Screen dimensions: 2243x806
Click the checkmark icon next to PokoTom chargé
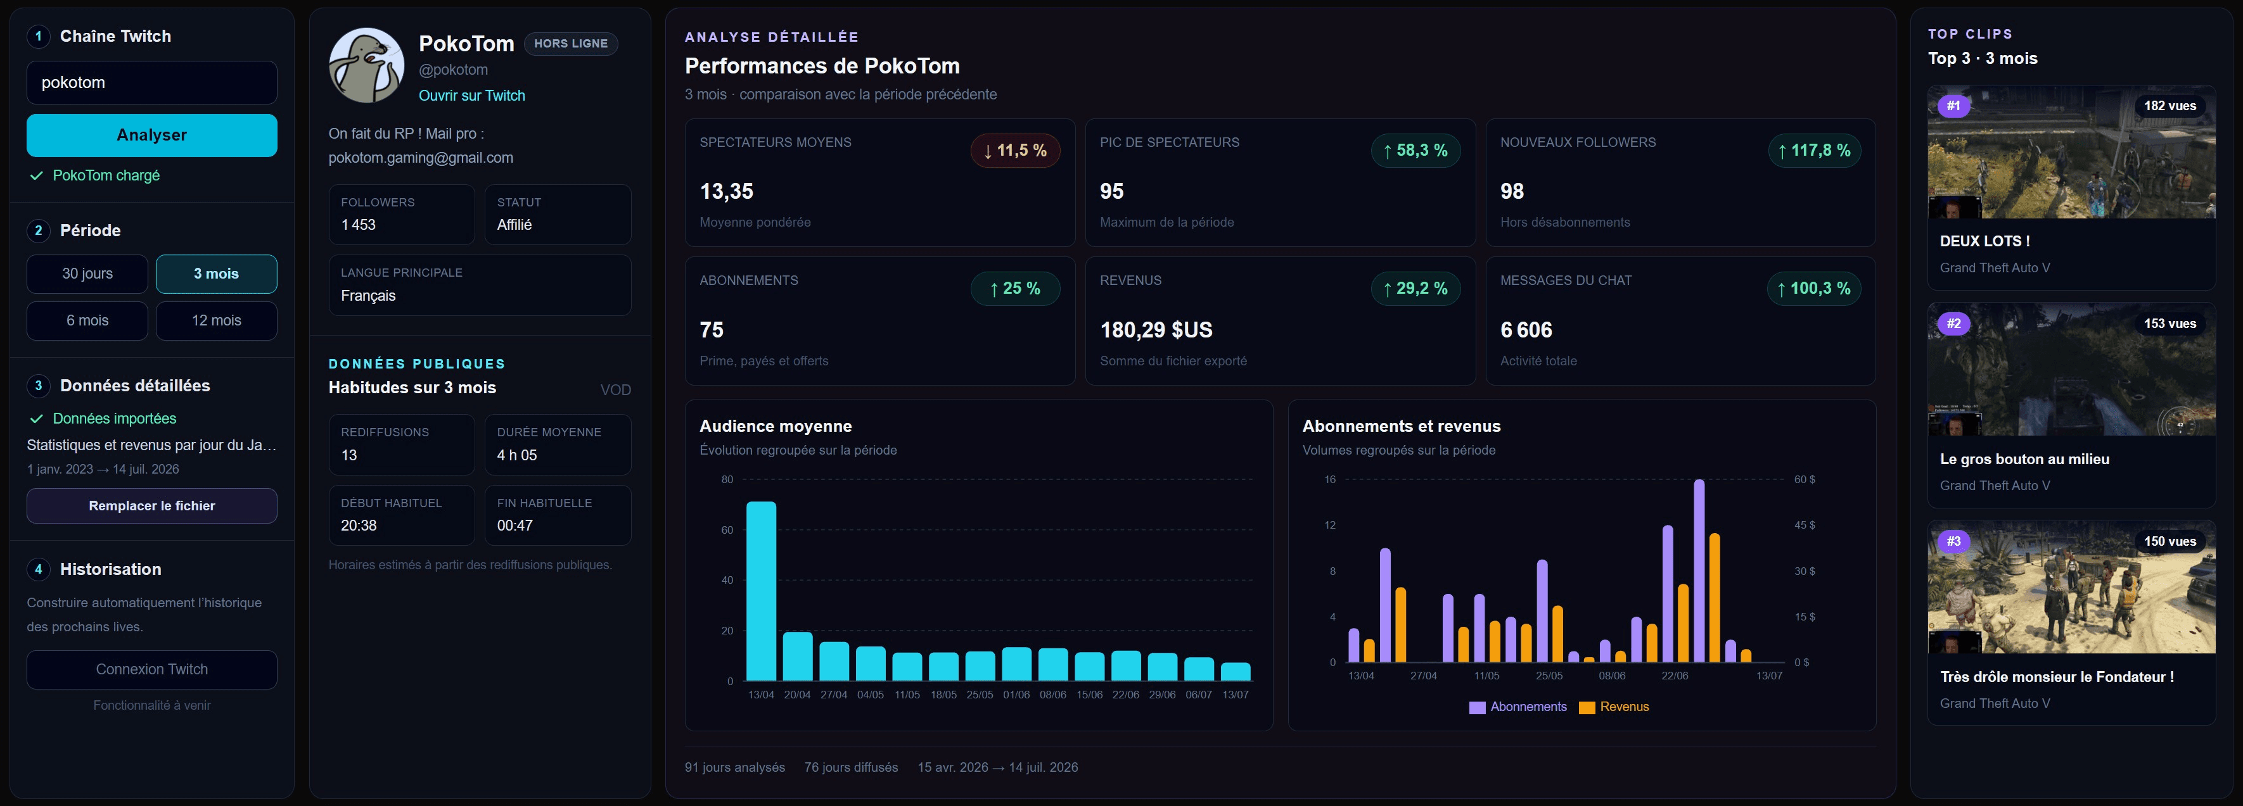37,176
